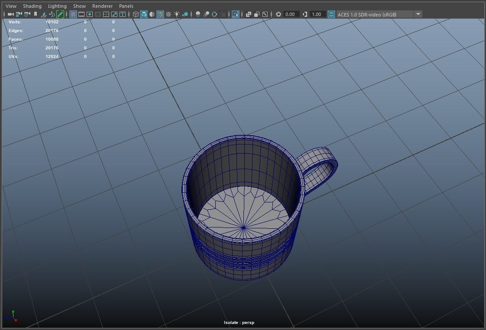The image size is (486, 330).
Task: Click the Verts: label in HUD
Action: (15, 22)
